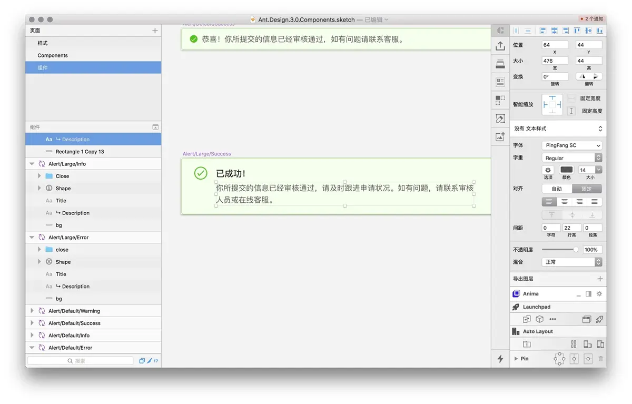Viewport: 632px width, 404px height.
Task: Open the text color swatch
Action: 567,170
